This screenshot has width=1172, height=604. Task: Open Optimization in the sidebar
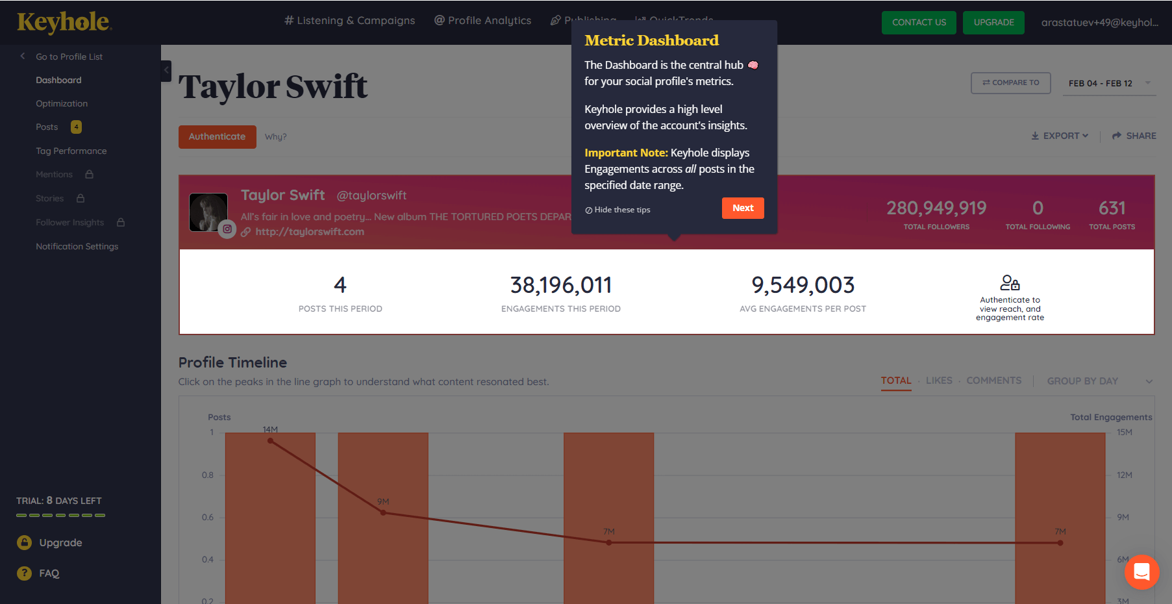62,103
